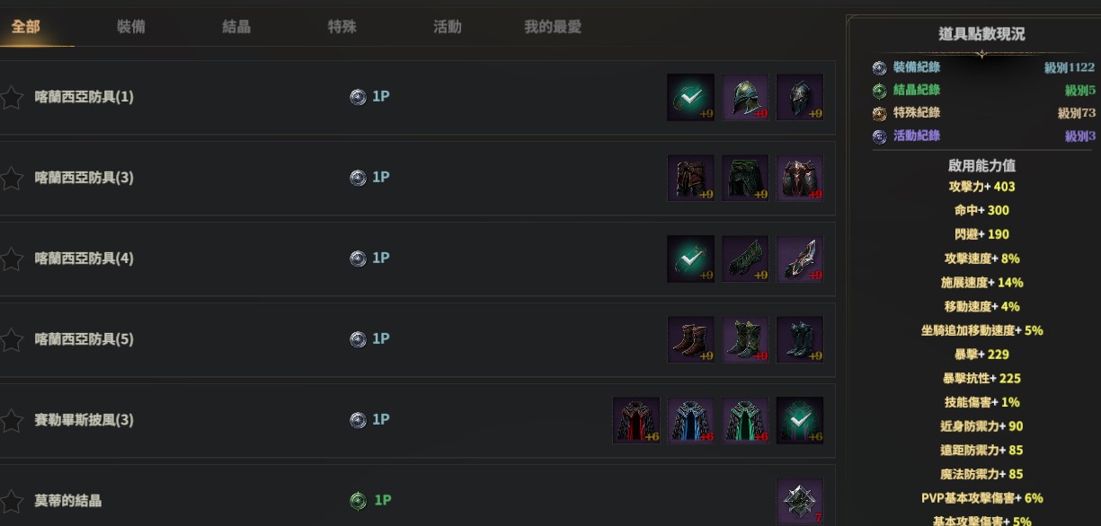Image resolution: width=1101 pixels, height=526 pixels.
Task: Star the 賽勒畢斯披風(3) collection row
Action: click(x=12, y=420)
